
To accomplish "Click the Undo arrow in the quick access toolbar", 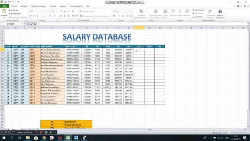I will pyautogui.click(x=9, y=2).
